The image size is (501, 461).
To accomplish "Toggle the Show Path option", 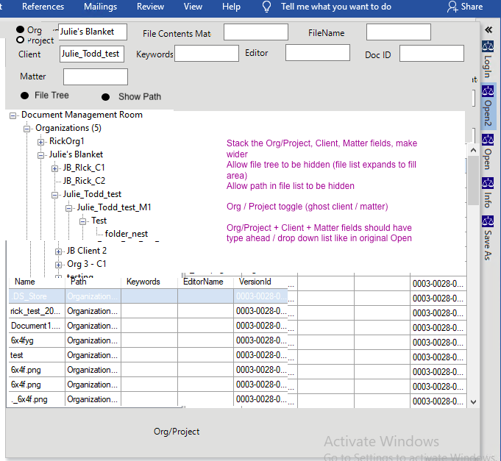I will [105, 97].
